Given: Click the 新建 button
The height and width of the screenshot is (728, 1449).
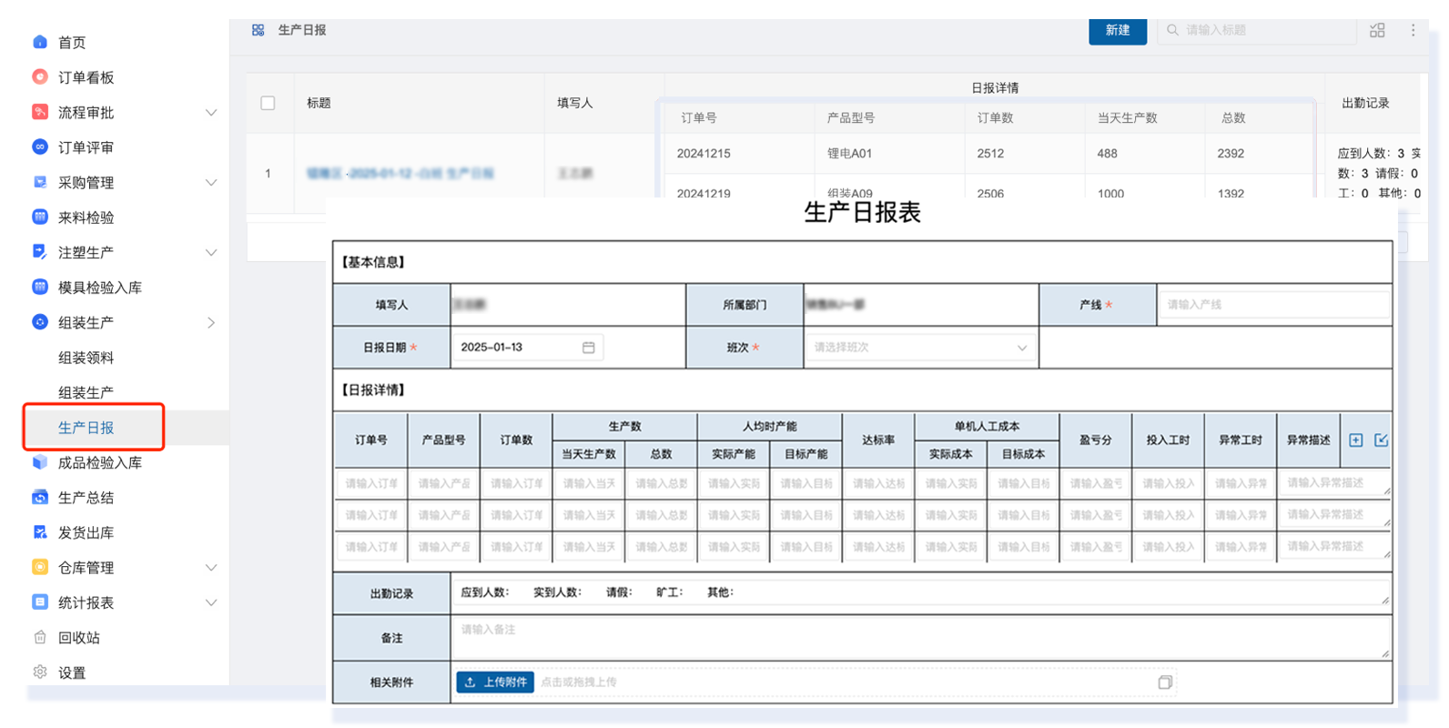Looking at the screenshot, I should (x=1118, y=30).
